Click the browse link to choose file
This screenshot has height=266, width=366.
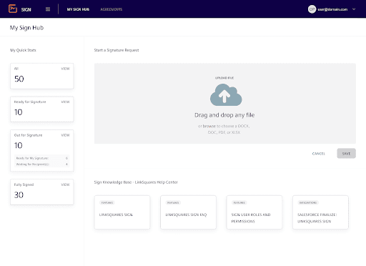pyautogui.click(x=209, y=126)
